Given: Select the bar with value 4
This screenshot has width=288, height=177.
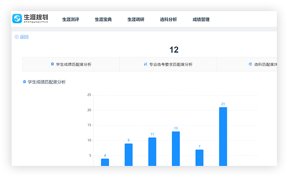Looking at the screenshot, I should tap(105, 162).
